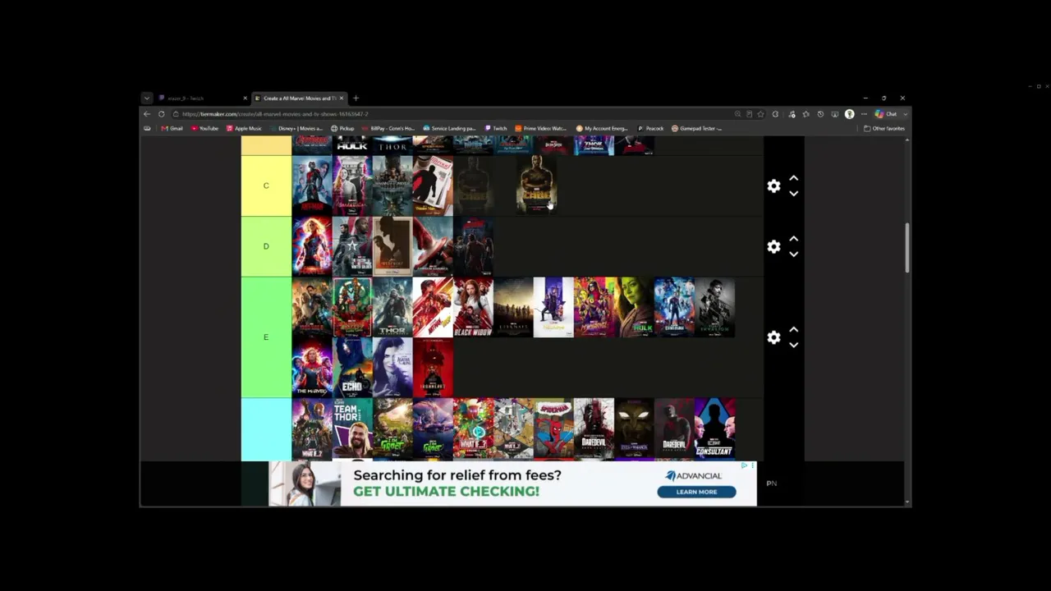The height and width of the screenshot is (591, 1051).
Task: Open a new browser tab
Action: (356, 98)
